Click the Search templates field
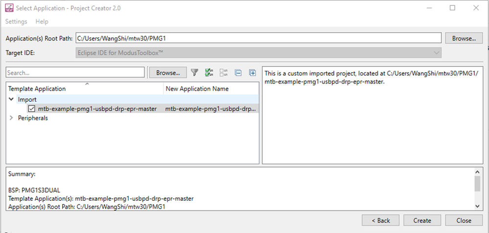Image resolution: width=489 pixels, height=233 pixels. [75, 72]
